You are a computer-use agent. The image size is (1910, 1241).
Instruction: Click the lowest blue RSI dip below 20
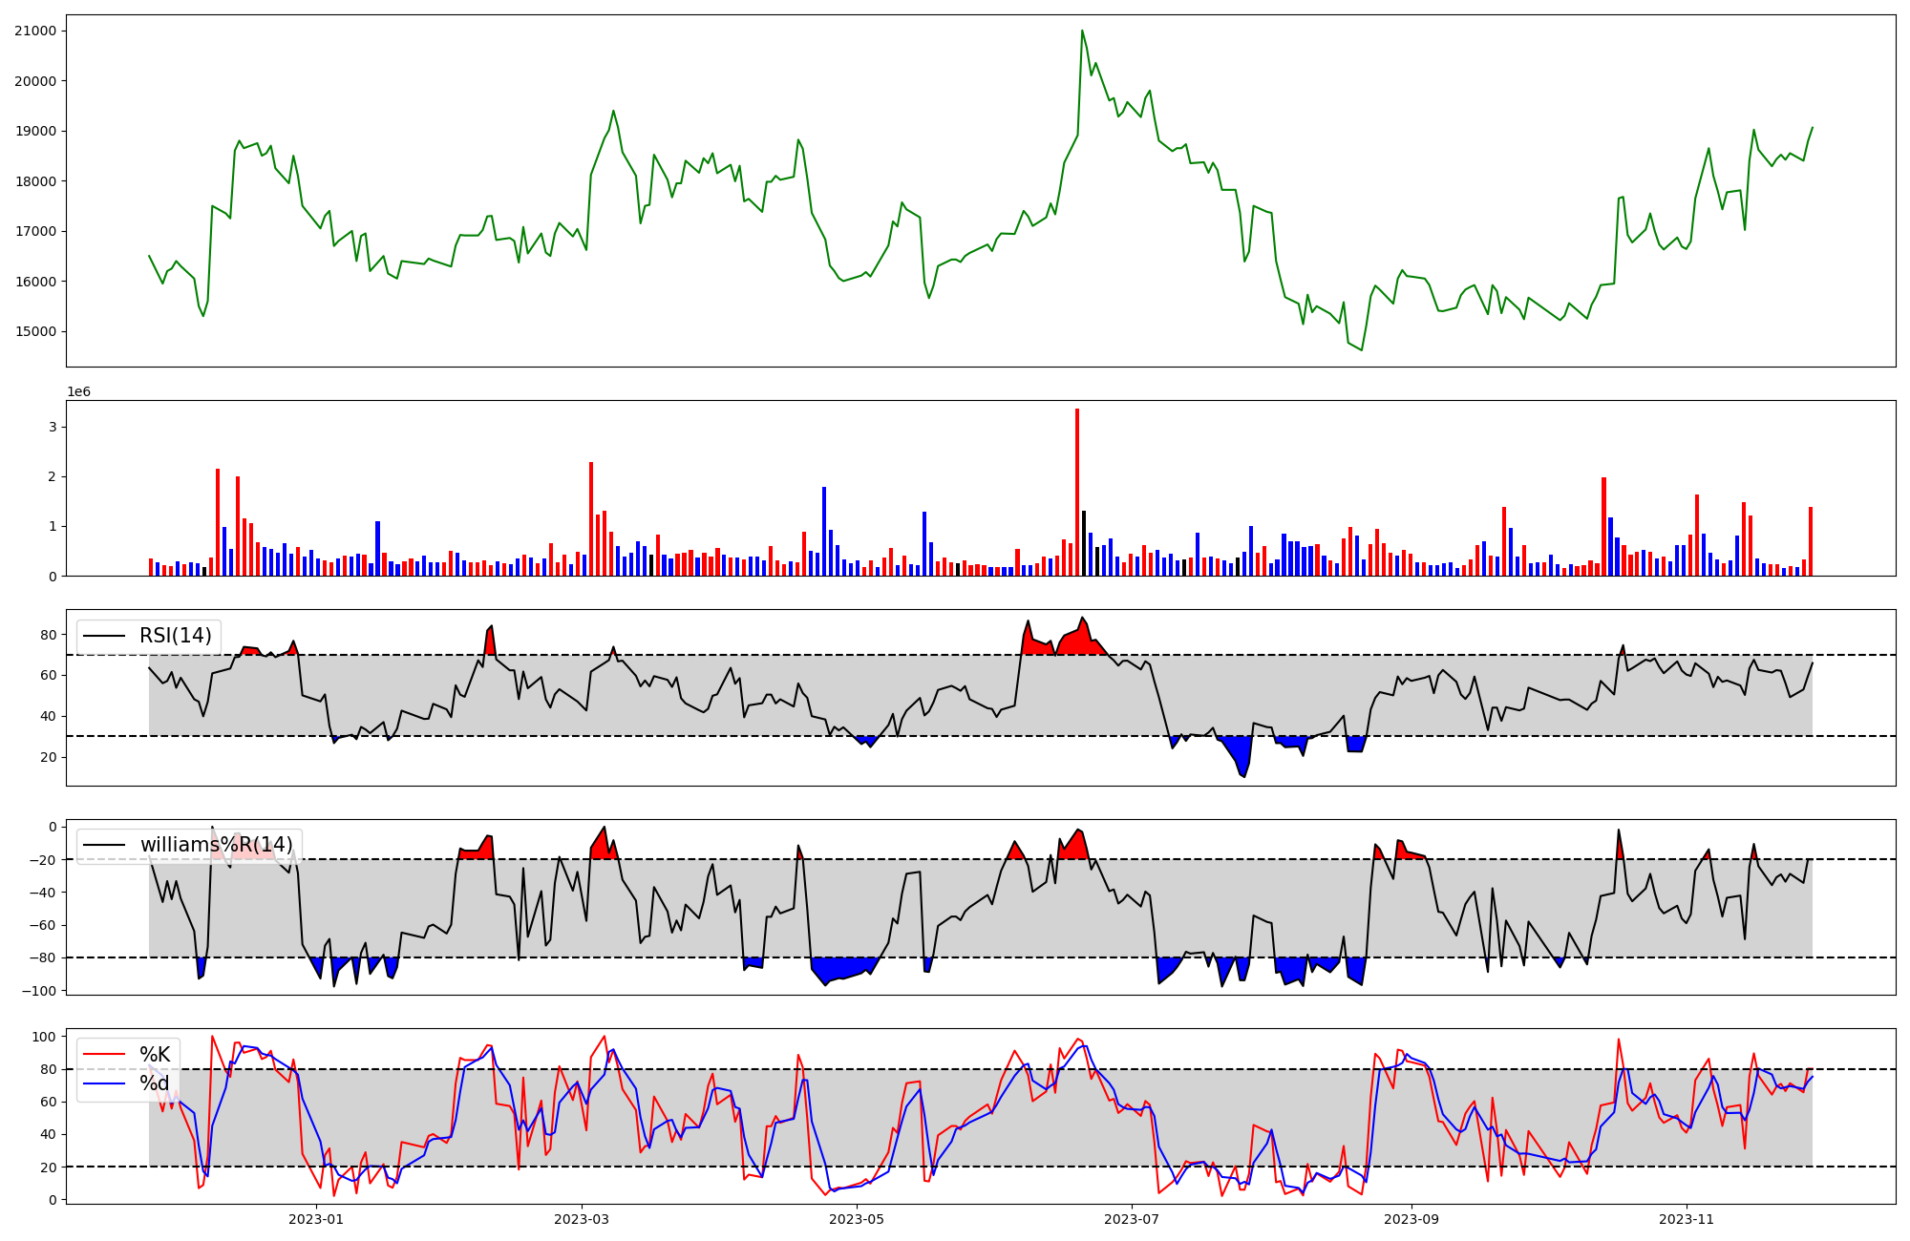point(1242,769)
